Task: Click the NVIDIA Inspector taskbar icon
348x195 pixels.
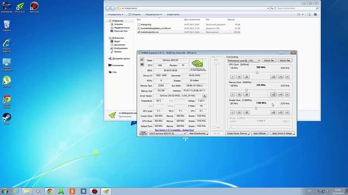Action: pos(106,191)
